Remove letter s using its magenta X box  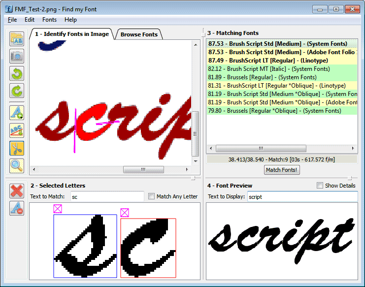58,209
